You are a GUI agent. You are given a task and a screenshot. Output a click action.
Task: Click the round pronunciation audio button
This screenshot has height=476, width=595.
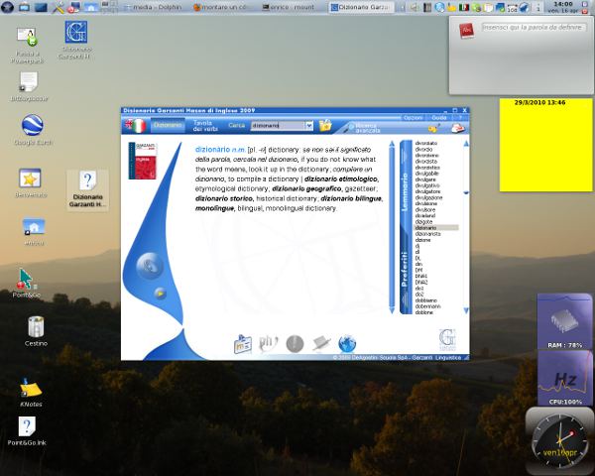click(150, 266)
